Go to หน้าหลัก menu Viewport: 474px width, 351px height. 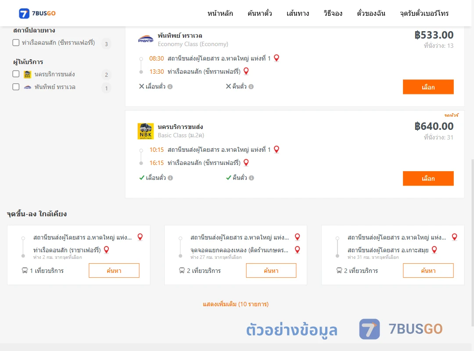(220, 13)
